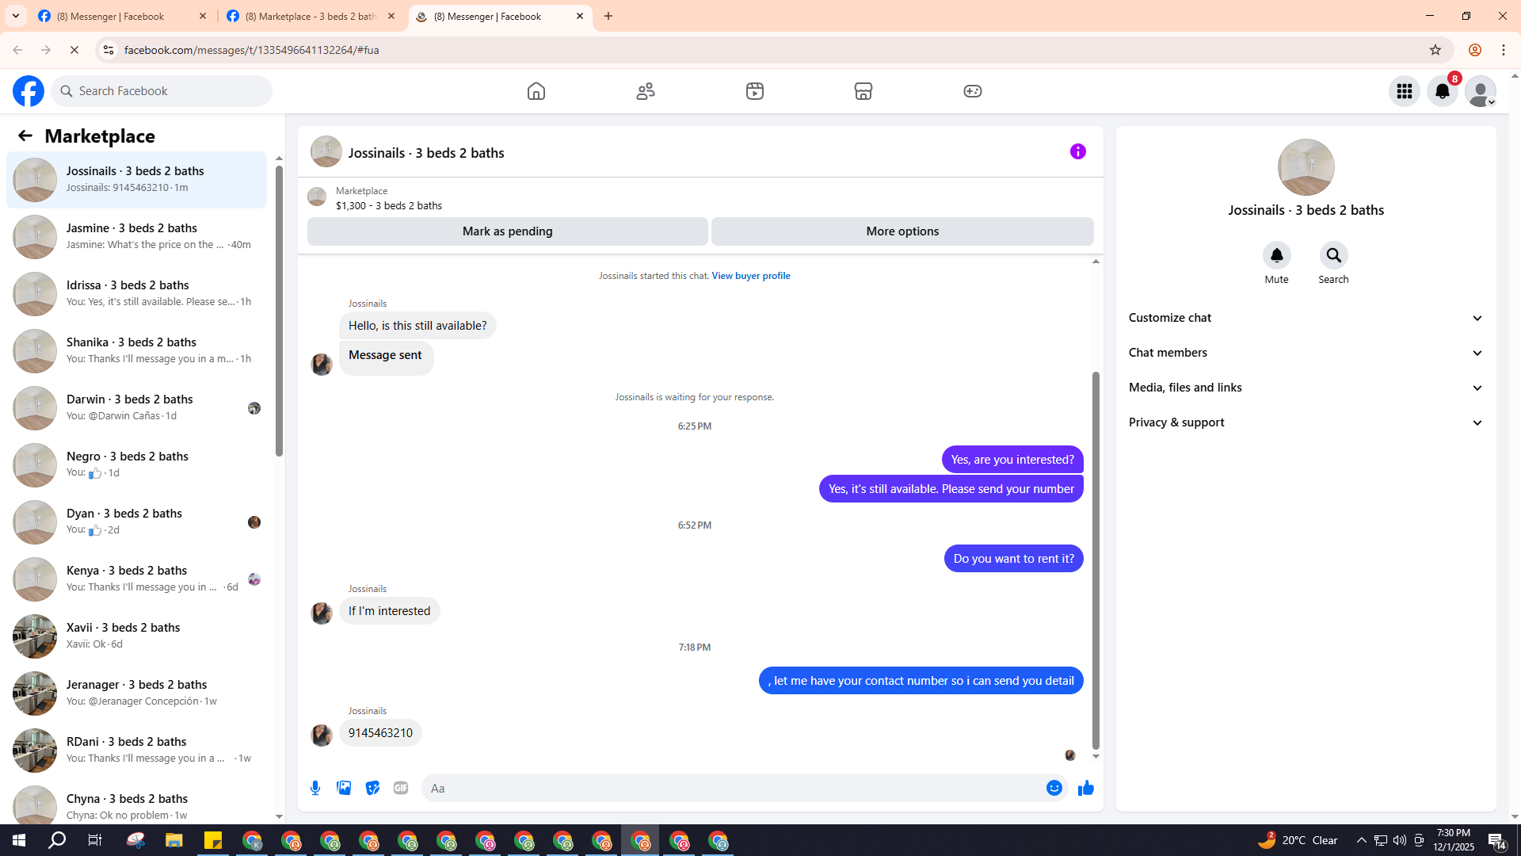Expand Media, files and links section

[1306, 388]
